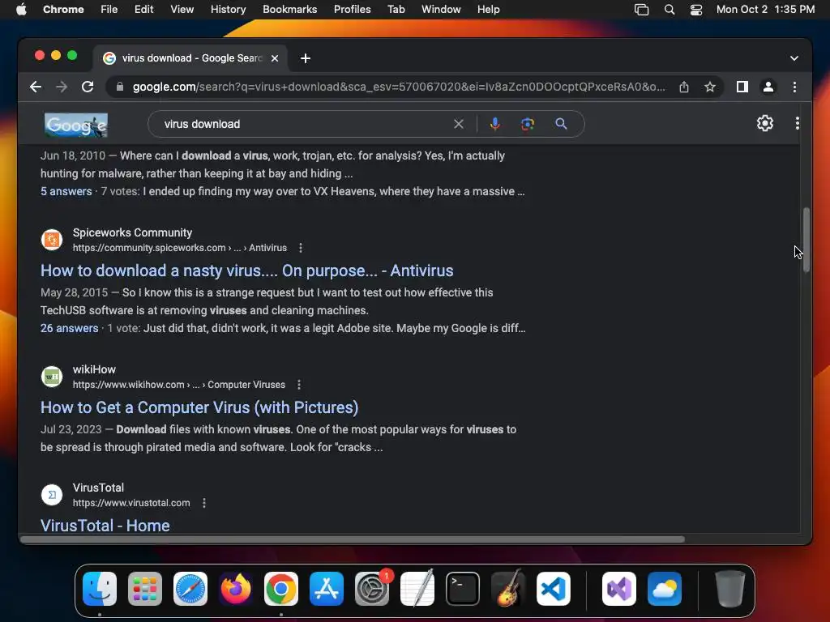Click the '26 answers' link
830x622 pixels.
[70, 328]
